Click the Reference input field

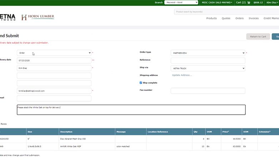pyautogui.click(x=208, y=60)
